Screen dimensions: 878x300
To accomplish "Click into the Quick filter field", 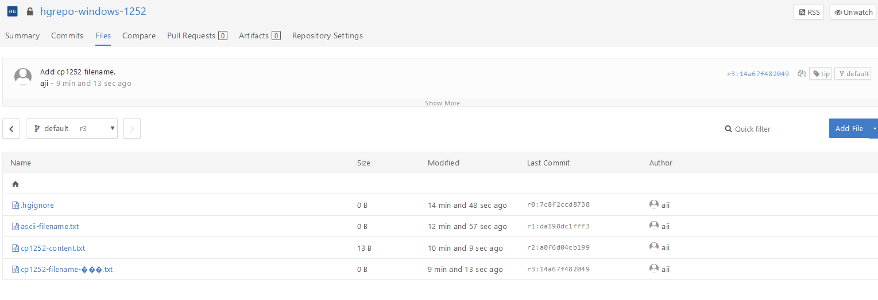I will point(769,129).
